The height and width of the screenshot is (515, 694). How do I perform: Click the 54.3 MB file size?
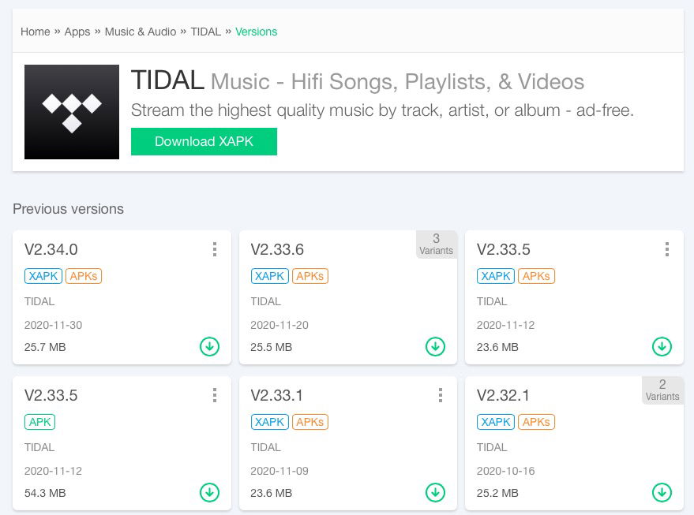coord(45,493)
